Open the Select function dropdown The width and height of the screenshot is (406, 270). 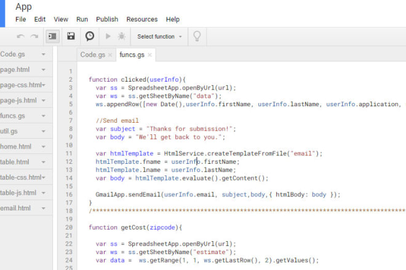159,37
